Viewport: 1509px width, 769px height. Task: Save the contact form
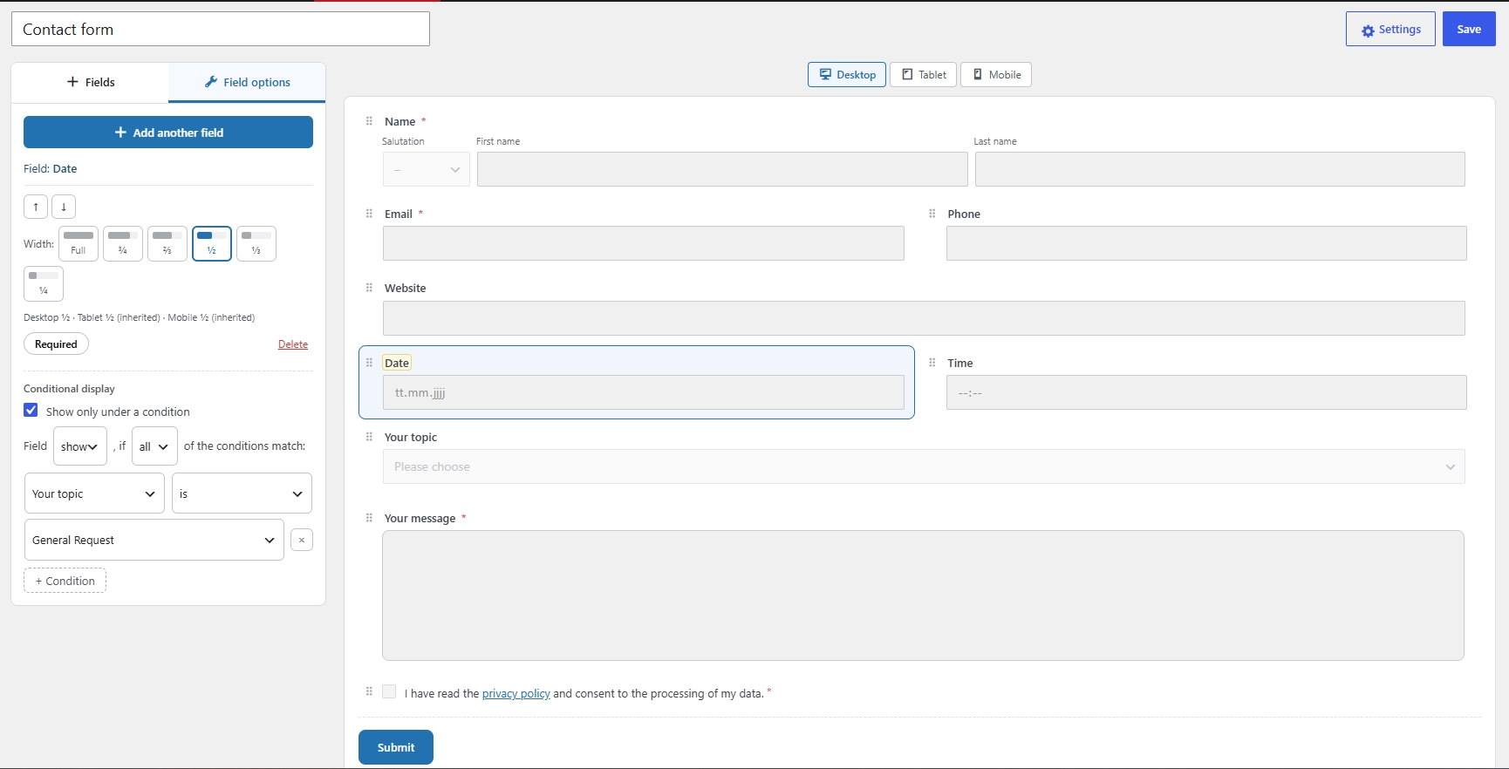(1469, 29)
